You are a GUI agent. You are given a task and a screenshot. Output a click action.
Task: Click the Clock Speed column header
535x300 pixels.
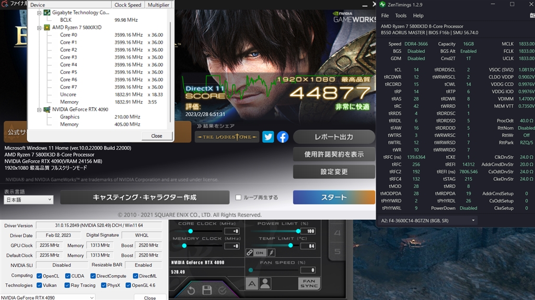pos(128,5)
